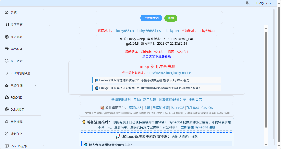Open DLNA服务 menu item
This screenshot has height=149, width=281.
click(x=20, y=109)
